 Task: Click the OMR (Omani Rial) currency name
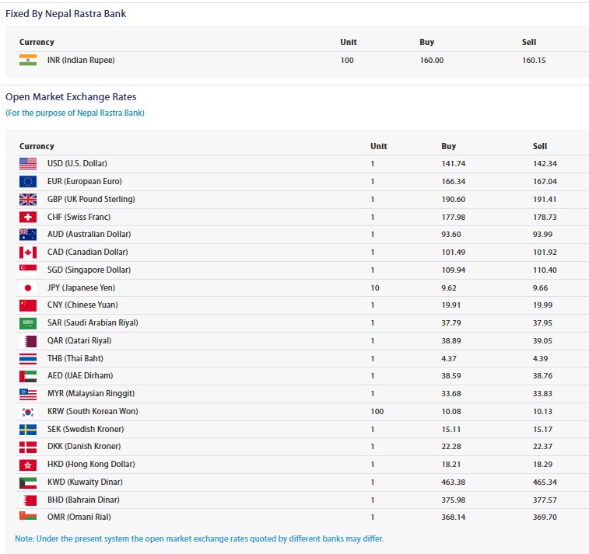(x=78, y=517)
